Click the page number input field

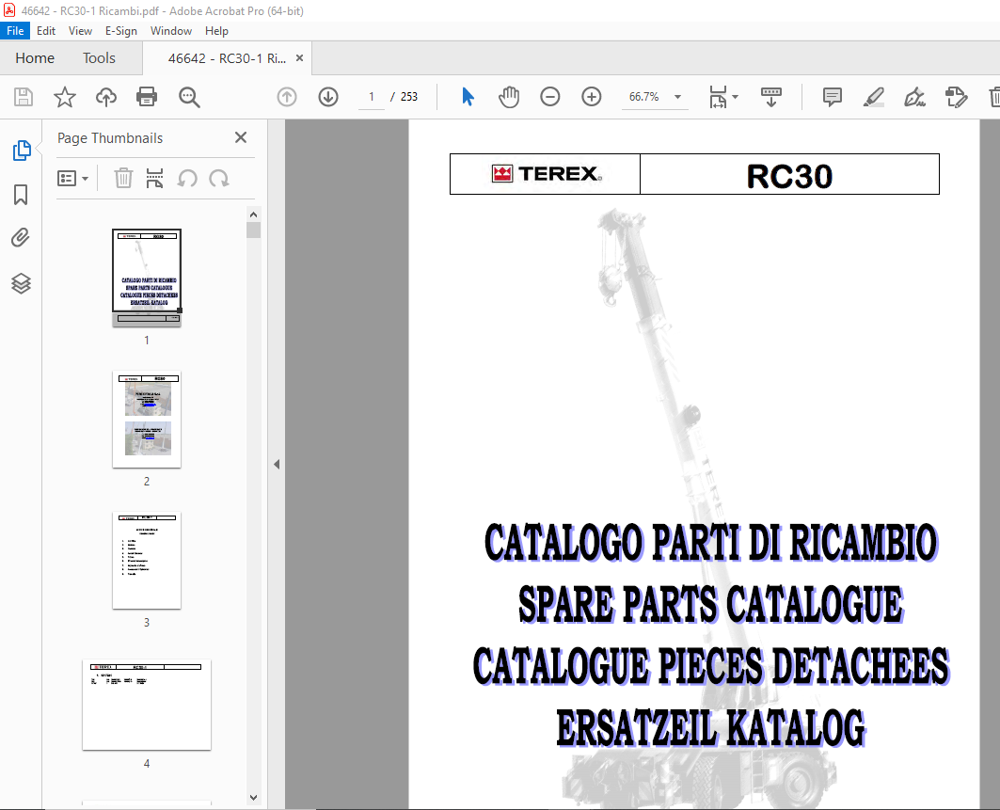click(x=372, y=97)
